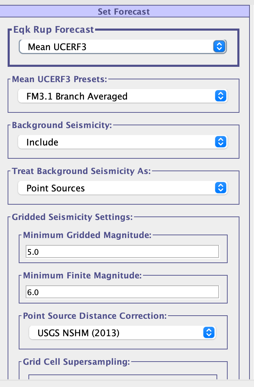Click the Background Seismicity label
The height and width of the screenshot is (387, 254).
pyautogui.click(x=62, y=125)
